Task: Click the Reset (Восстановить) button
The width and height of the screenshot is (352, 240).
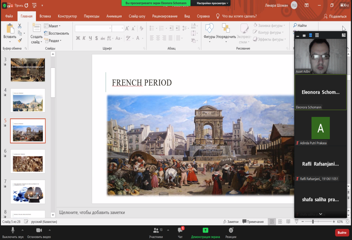Action: (x=57, y=33)
